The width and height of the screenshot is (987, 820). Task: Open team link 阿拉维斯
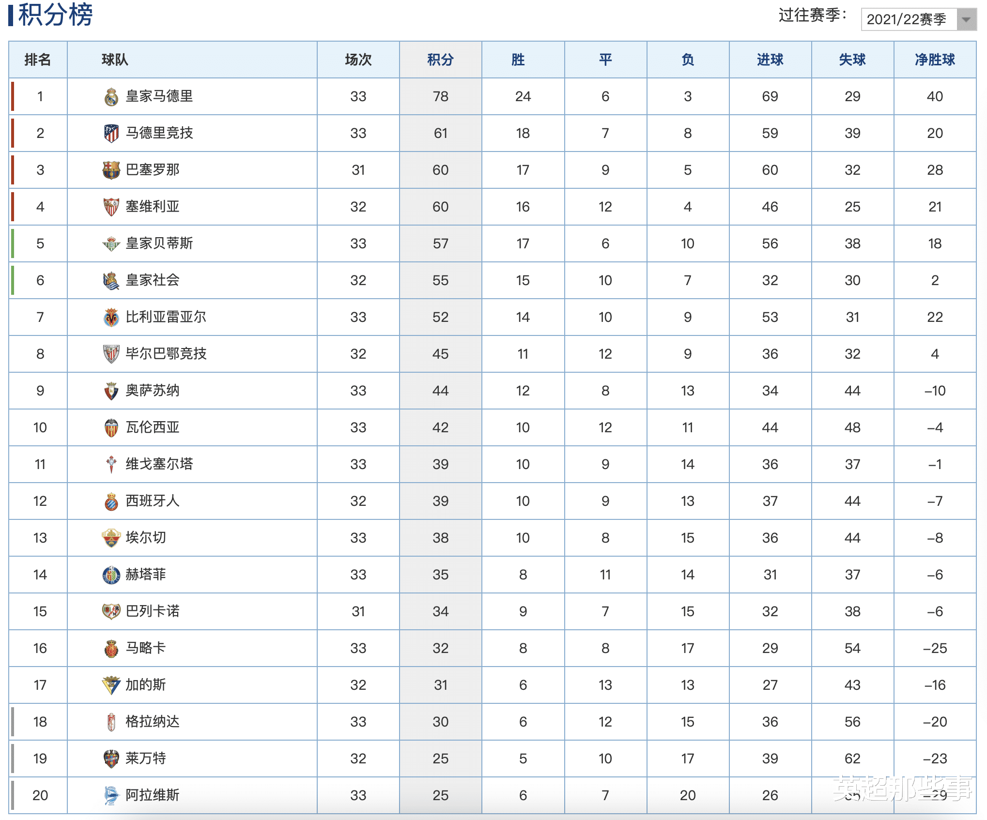(153, 795)
